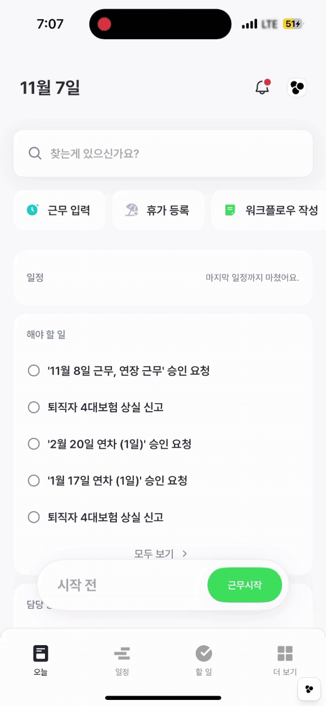Screen dimensions: 326x706
Task: Click the search magnifier icon
Action: click(35, 153)
